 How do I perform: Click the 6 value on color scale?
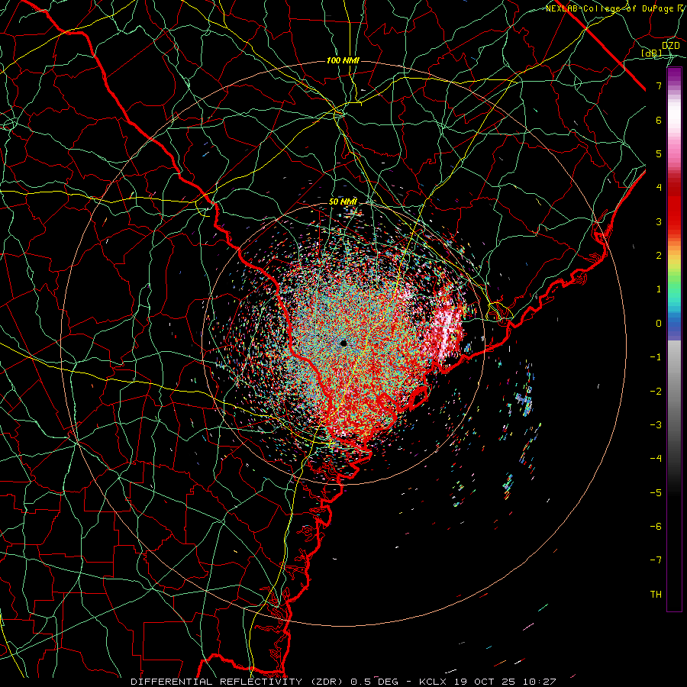click(x=659, y=120)
